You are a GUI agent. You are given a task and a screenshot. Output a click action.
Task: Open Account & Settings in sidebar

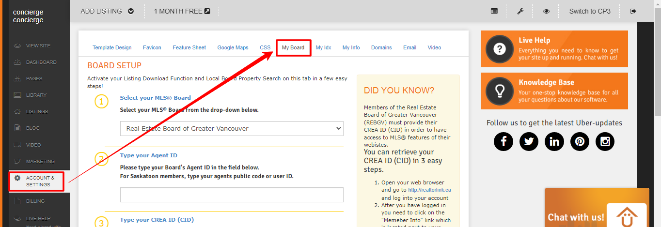click(x=40, y=181)
